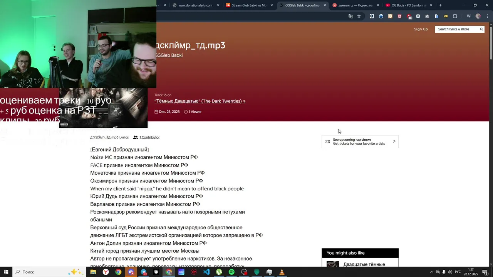Click the page vertical scrollbar thumb
Image resolution: width=493 pixels, height=277 pixels.
491,42
